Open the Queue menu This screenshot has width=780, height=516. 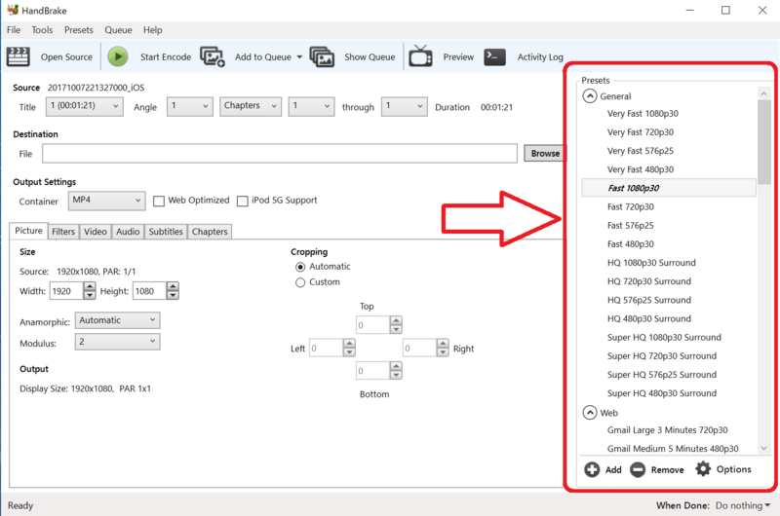[118, 30]
